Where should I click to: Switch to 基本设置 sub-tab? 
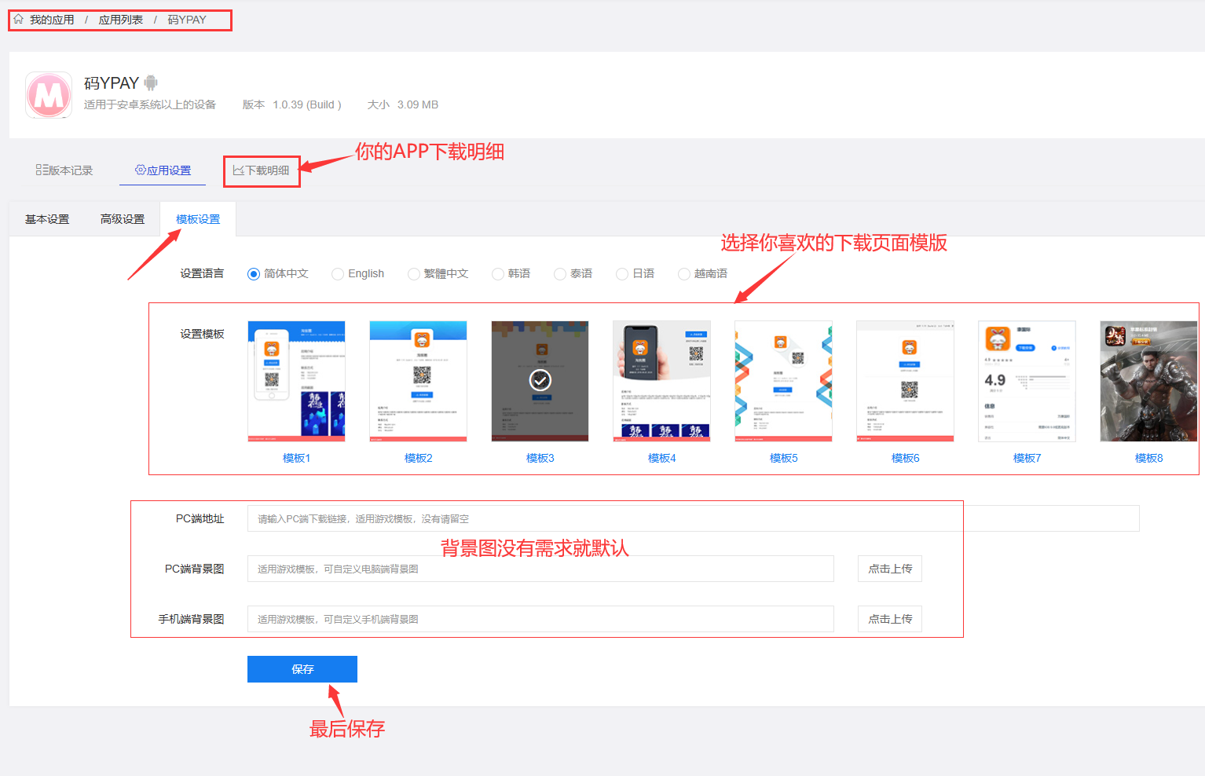(47, 219)
